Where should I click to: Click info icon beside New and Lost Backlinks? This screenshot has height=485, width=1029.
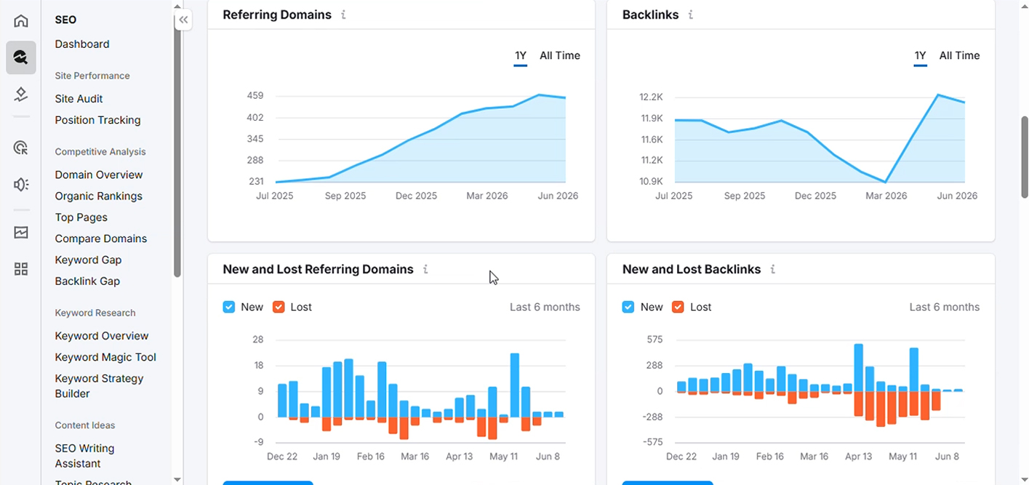click(x=772, y=269)
